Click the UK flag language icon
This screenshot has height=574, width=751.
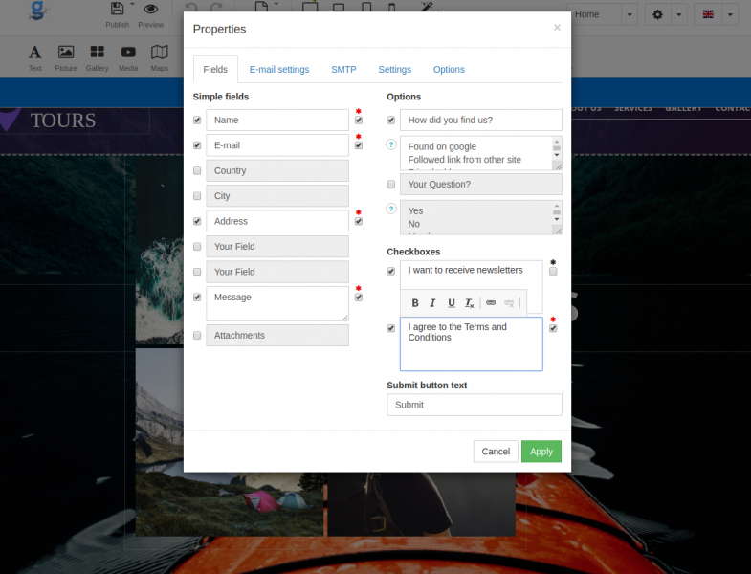coord(708,14)
